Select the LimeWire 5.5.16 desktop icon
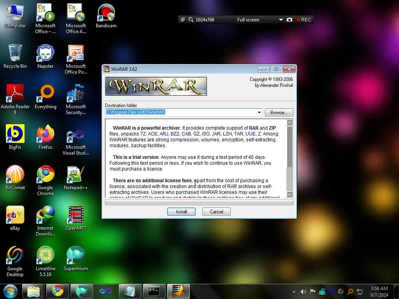 tap(45, 261)
